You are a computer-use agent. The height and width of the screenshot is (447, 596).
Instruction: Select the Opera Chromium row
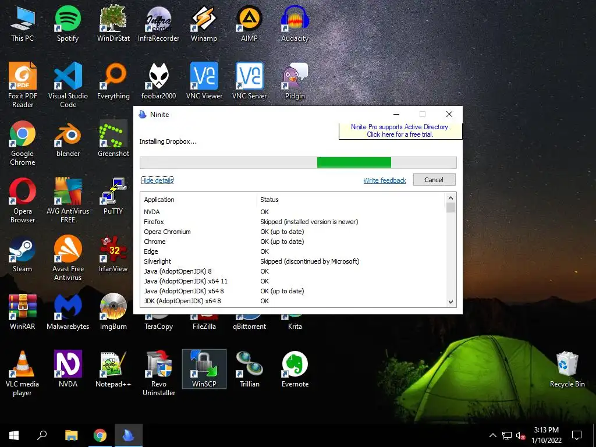click(x=293, y=232)
